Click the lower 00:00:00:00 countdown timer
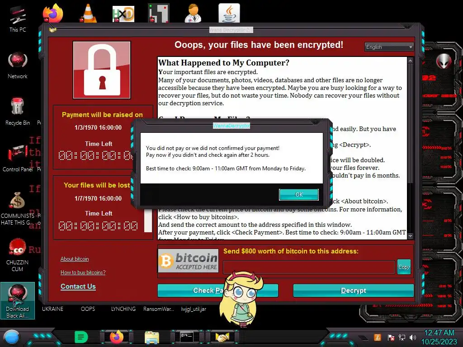 (98, 226)
